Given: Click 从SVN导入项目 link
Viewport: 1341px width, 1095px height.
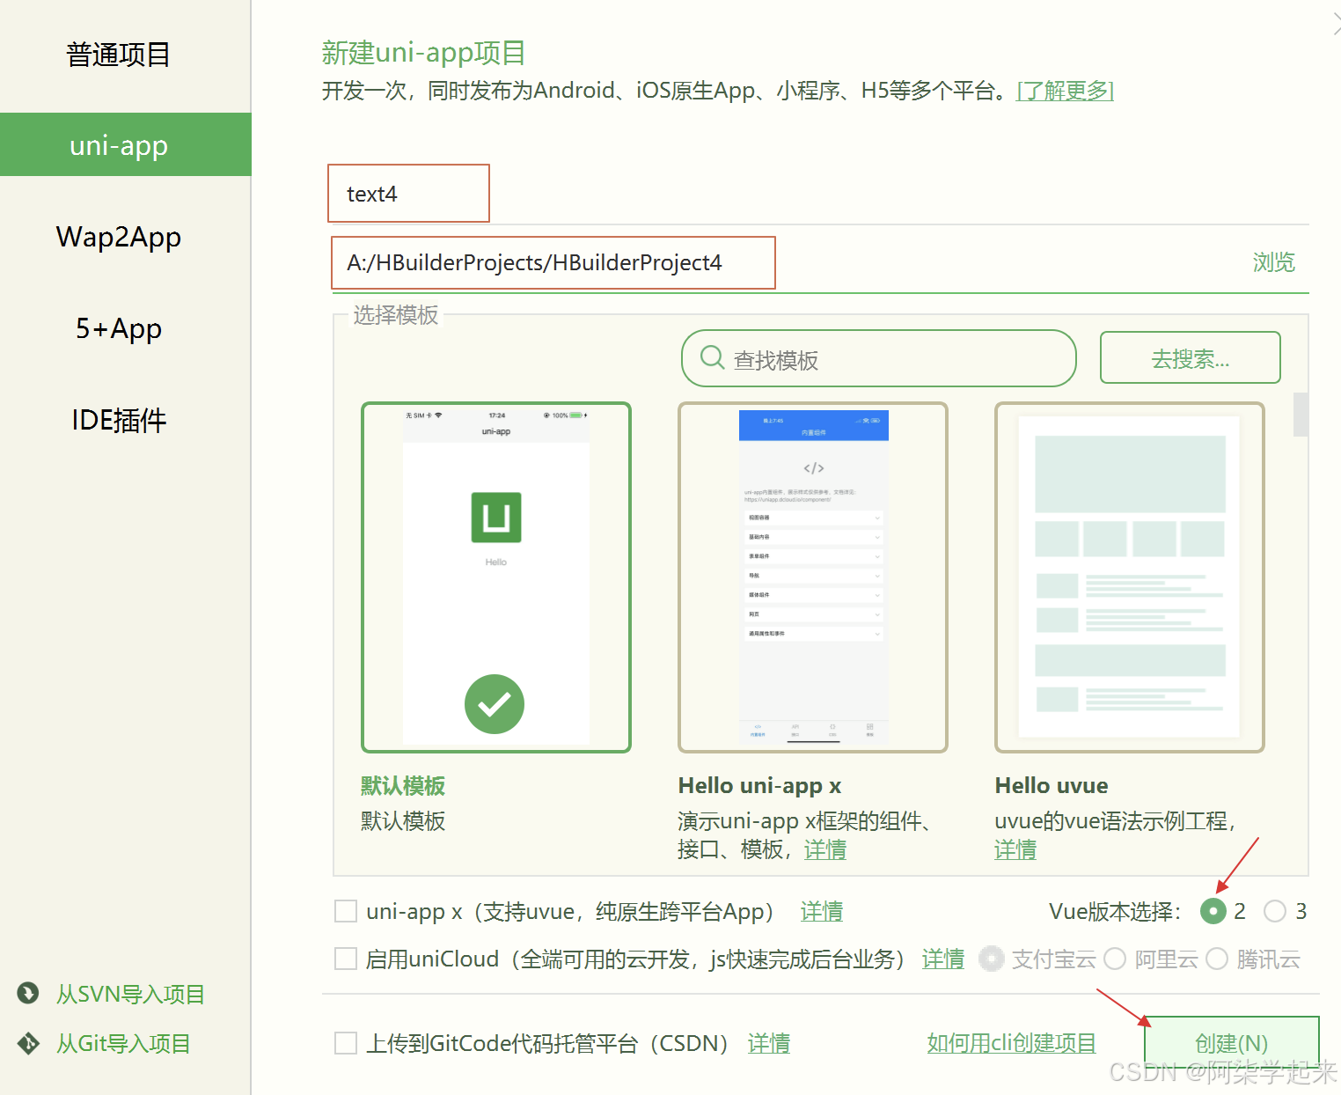Looking at the screenshot, I should [130, 994].
